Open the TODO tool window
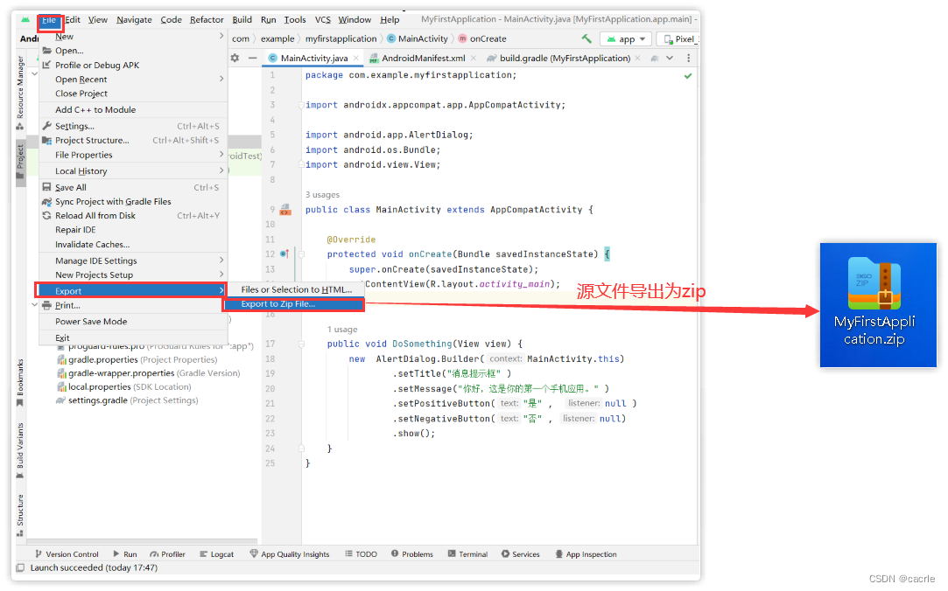This screenshot has height=591, width=948. pyautogui.click(x=361, y=554)
